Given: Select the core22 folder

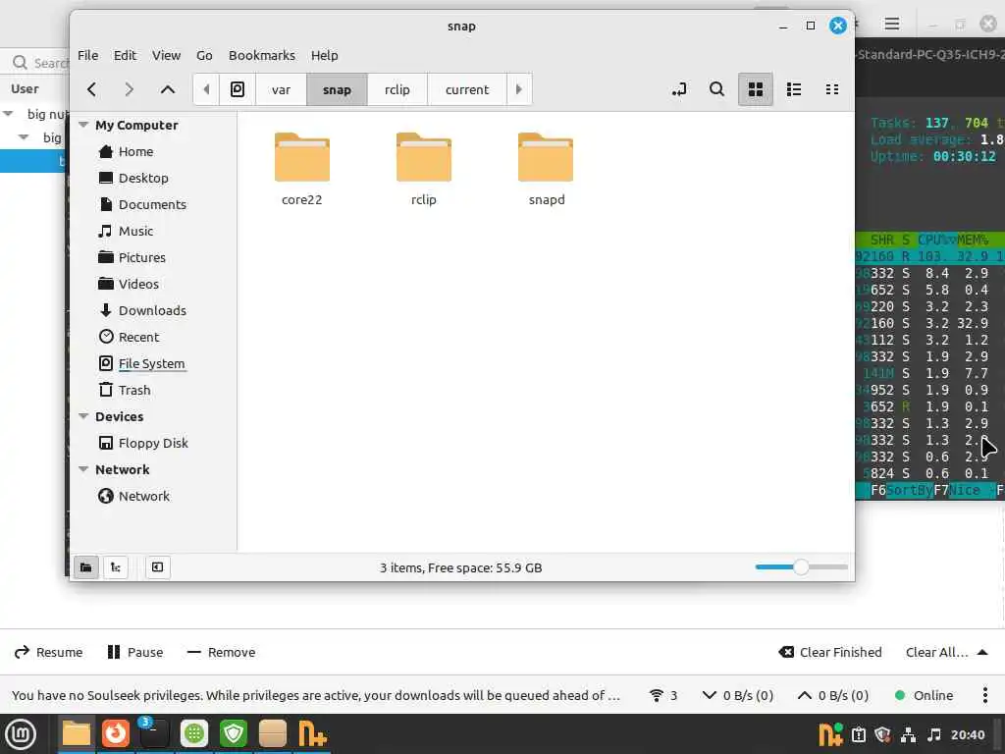Looking at the screenshot, I should (x=302, y=169).
